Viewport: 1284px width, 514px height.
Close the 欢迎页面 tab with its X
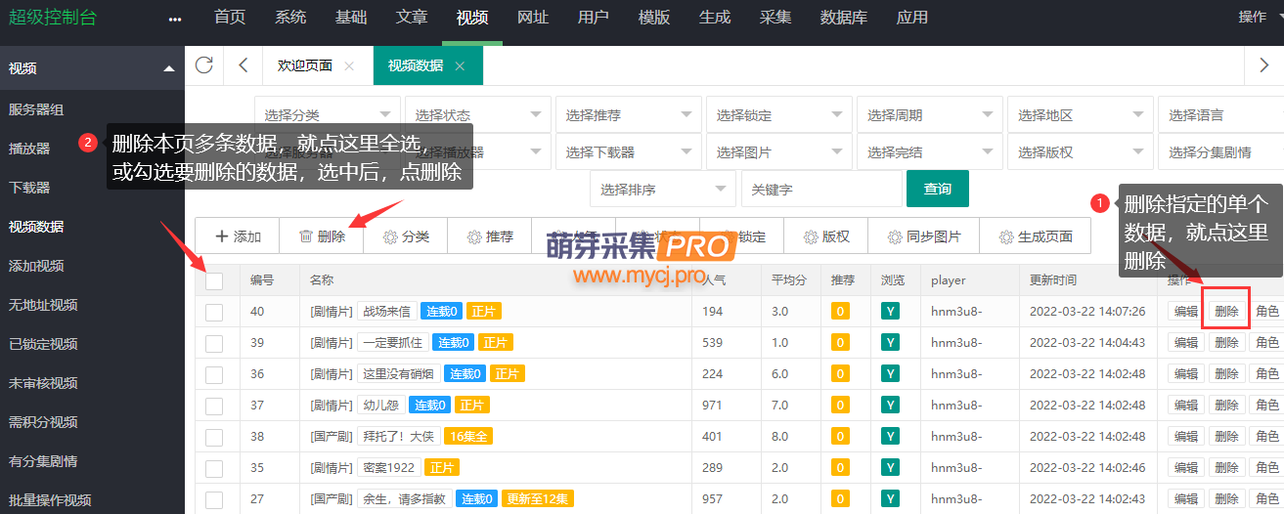tap(349, 65)
